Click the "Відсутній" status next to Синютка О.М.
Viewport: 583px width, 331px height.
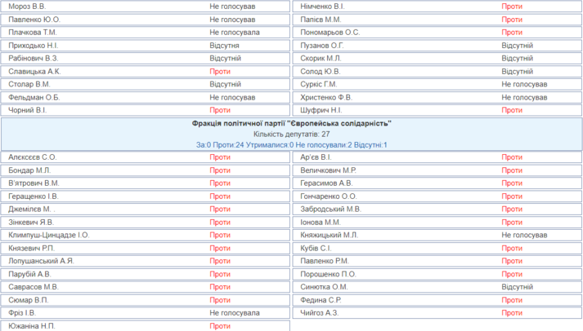[x=518, y=287]
